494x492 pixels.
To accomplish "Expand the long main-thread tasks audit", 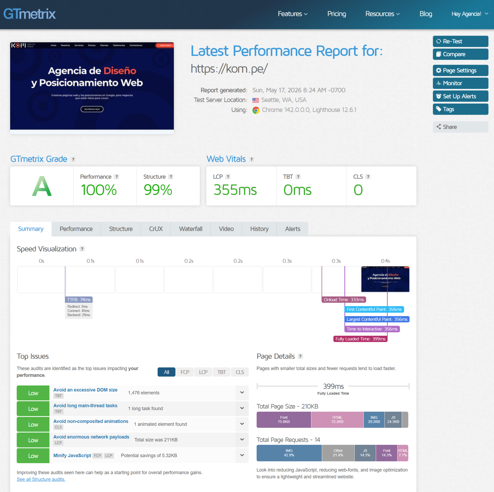I will (242, 408).
